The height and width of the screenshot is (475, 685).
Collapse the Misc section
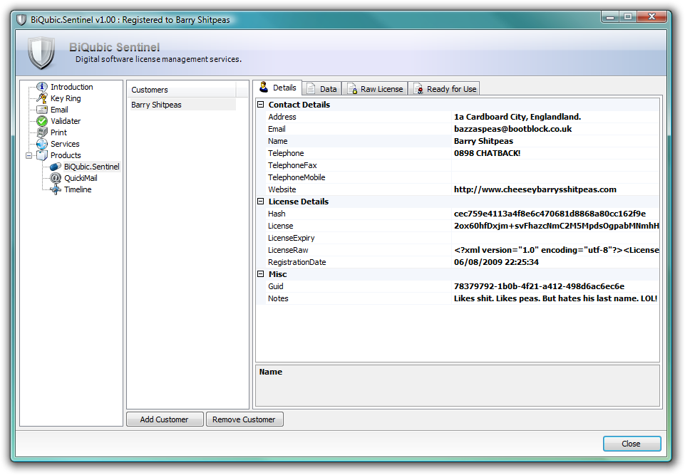[x=259, y=274]
